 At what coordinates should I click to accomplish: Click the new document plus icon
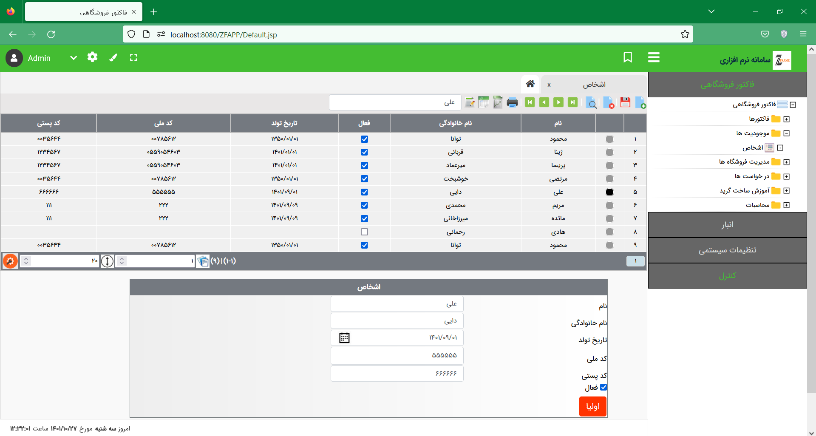(640, 102)
